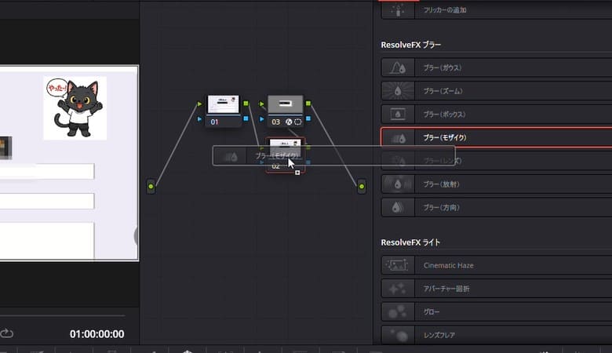Image resolution: width=612 pixels, height=353 pixels.
Task: Click the ブラー (ズーム) effect icon
Action: [x=398, y=91]
